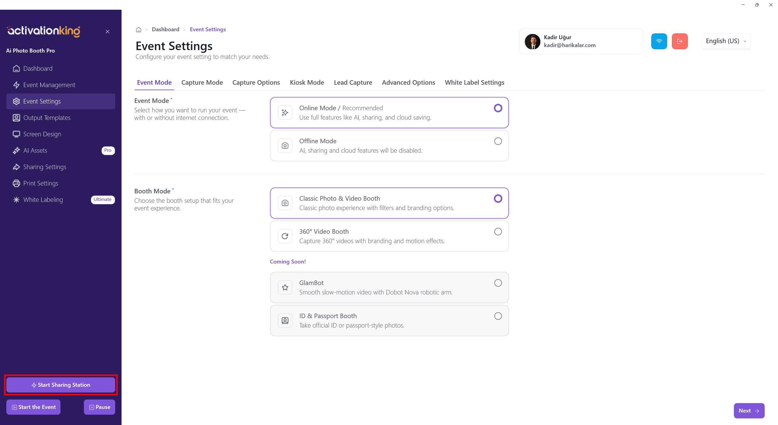Open Sharing Settings in sidebar
Viewport: 778px width, 425px height.
(45, 167)
